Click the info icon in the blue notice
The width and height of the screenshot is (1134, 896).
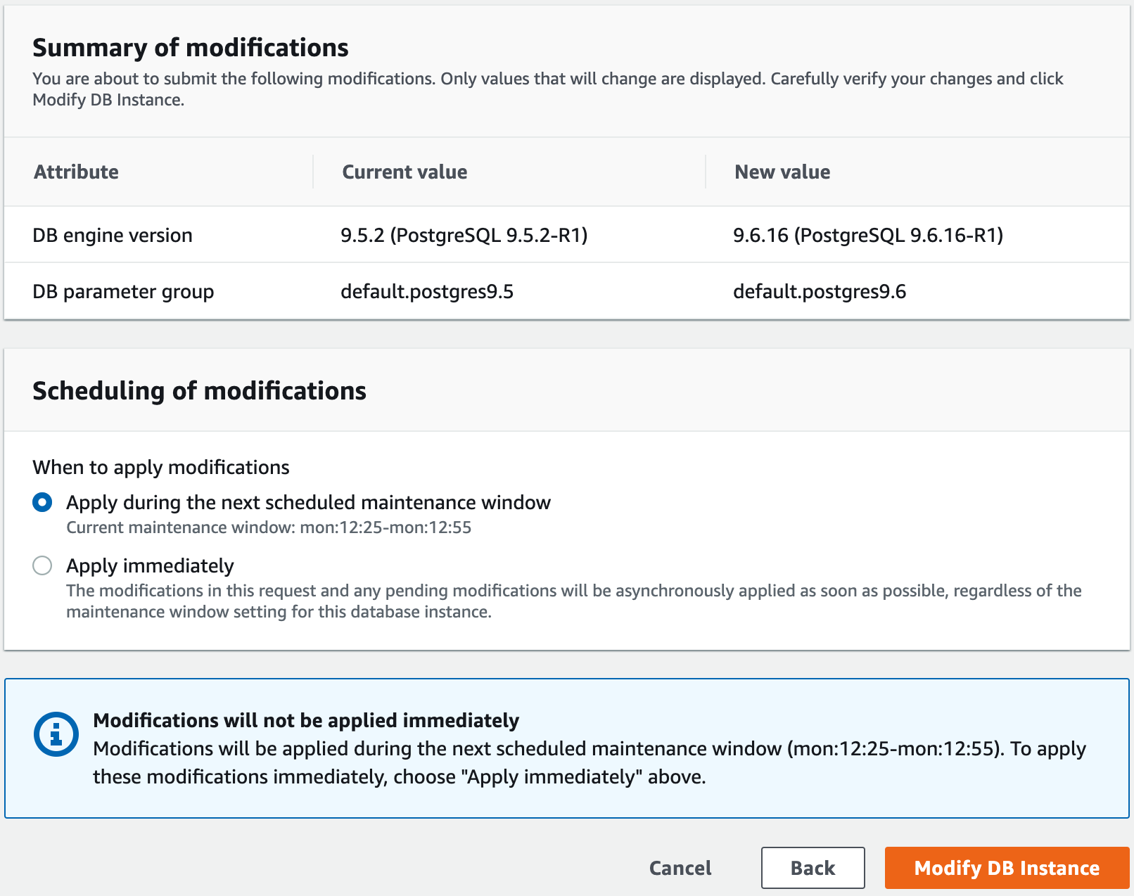click(56, 734)
